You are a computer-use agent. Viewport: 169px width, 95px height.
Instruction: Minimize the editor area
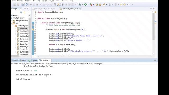[x=151, y=8]
